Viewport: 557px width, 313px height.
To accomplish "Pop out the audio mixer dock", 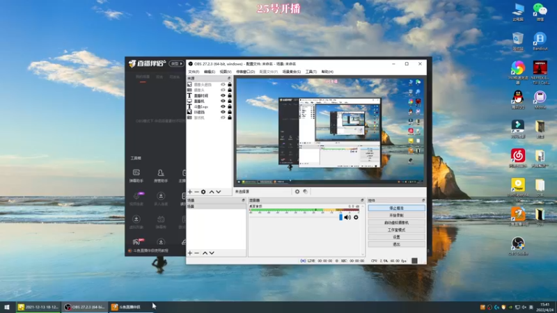I will [362, 200].
